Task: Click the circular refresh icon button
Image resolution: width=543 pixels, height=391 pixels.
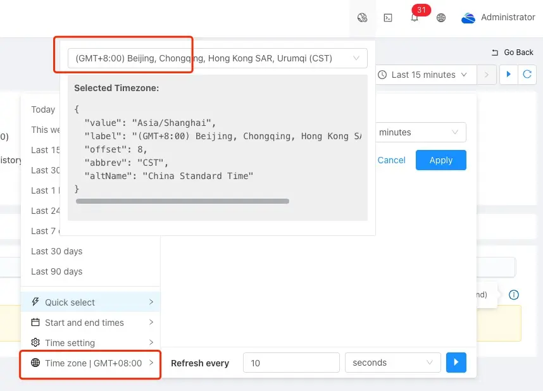Action: (x=527, y=74)
